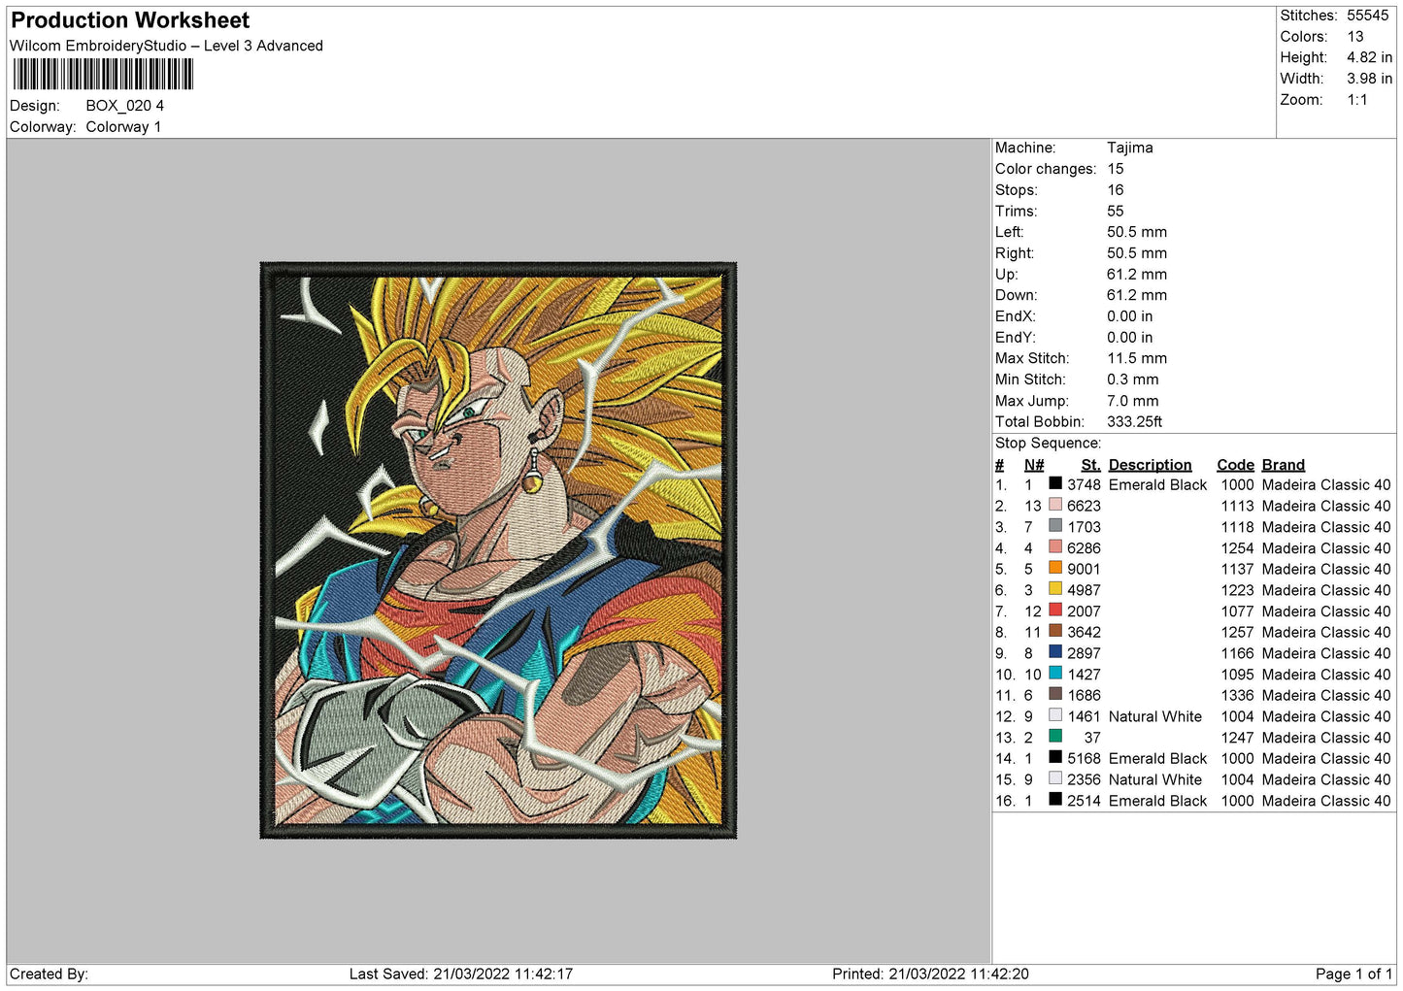Click the Up value 61.2 mm
The height and width of the screenshot is (991, 1403).
[x=1137, y=274]
